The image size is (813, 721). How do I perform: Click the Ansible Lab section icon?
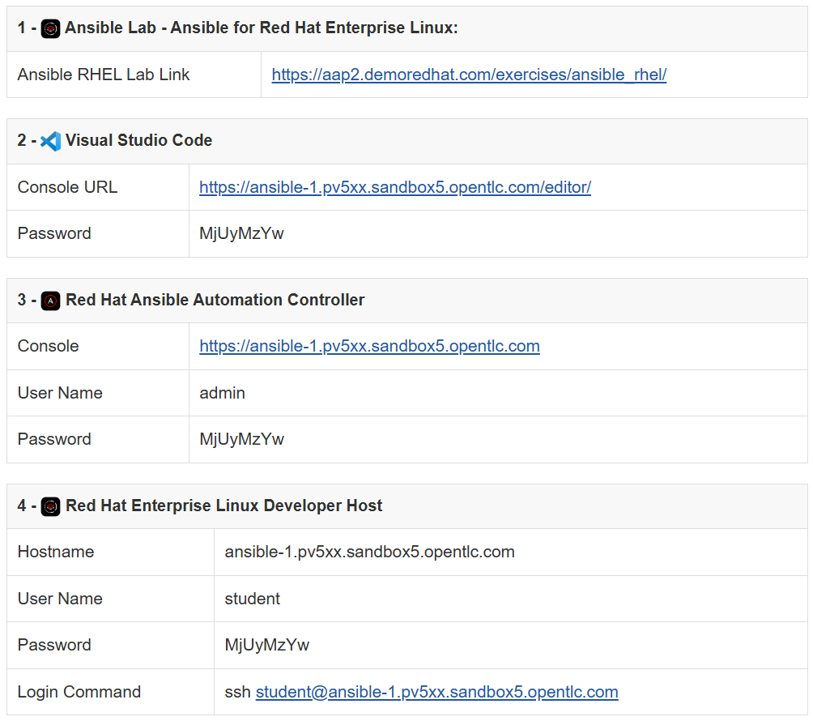click(51, 28)
